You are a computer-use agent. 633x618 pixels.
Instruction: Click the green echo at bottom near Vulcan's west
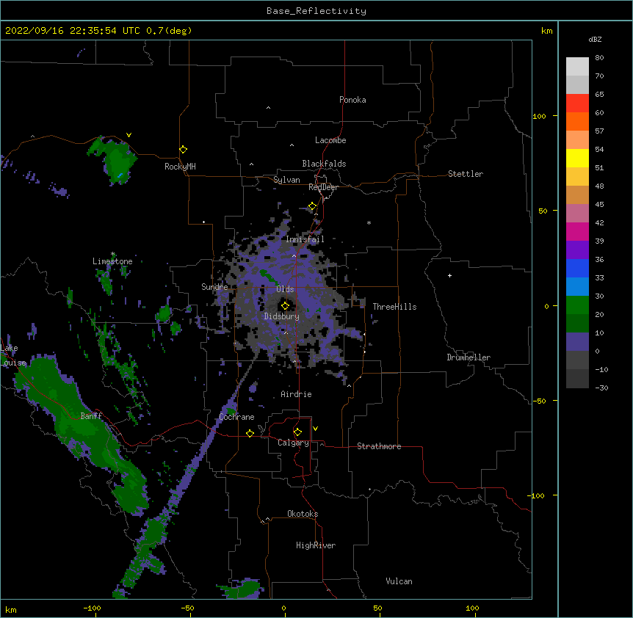(x=242, y=589)
